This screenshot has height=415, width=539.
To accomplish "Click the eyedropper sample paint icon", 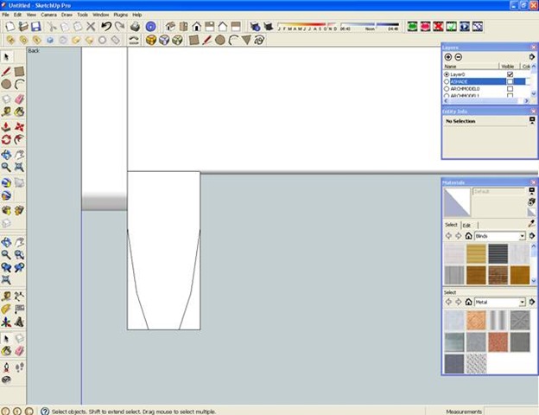I will click(x=531, y=222).
